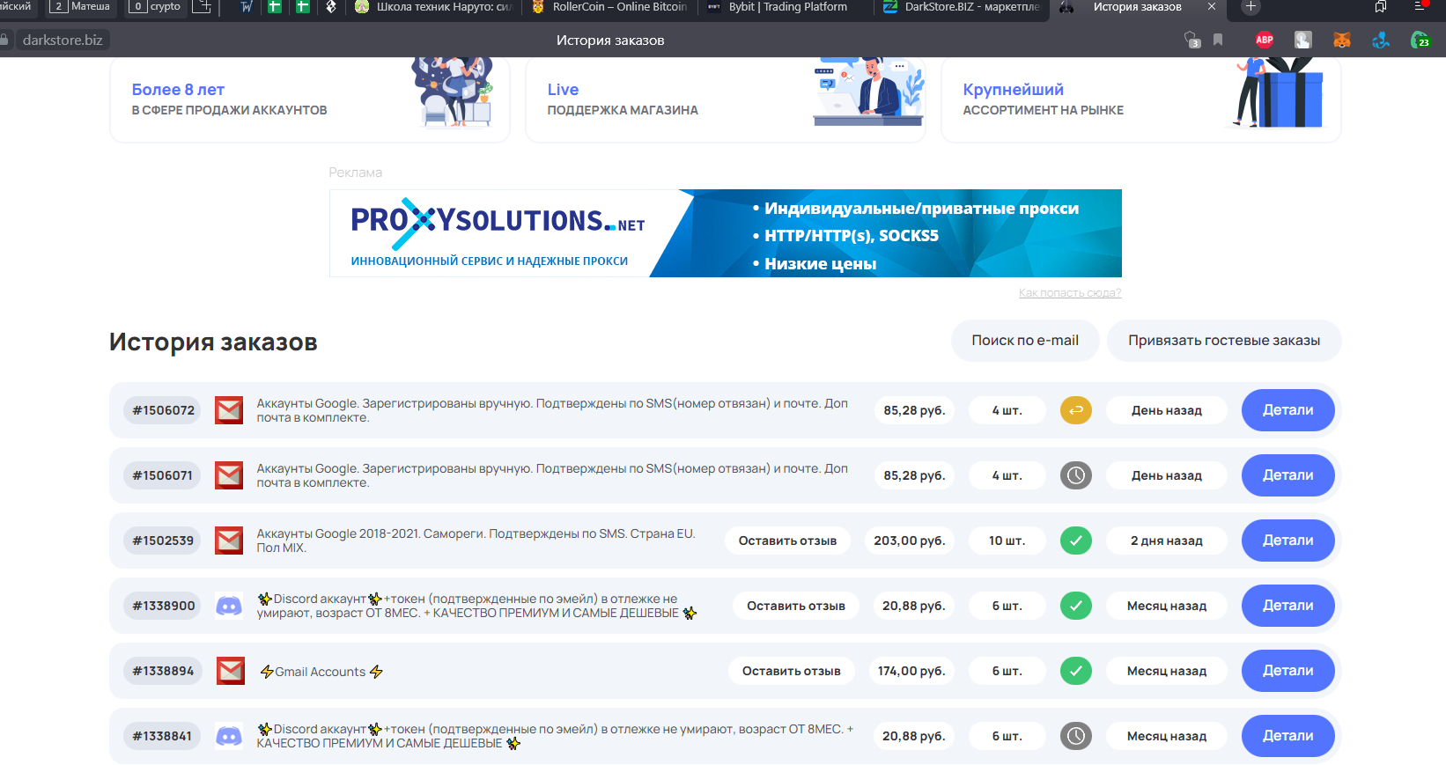Click the Live поддержка магазина card
The image size is (1446, 765).
(726, 99)
